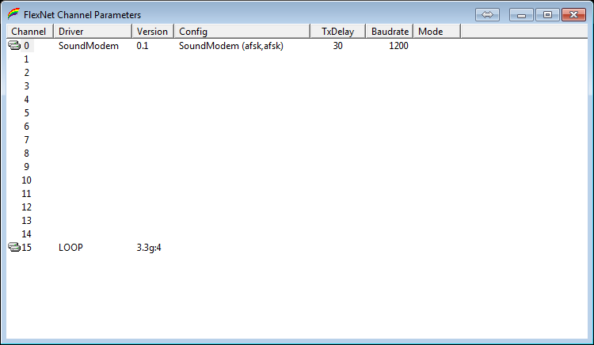Screen dimensions: 594x345
Task: Sort by the Channel column header
Action: 30,32
